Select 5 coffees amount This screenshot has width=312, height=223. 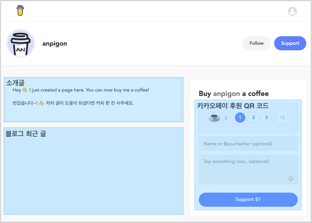click(x=267, y=117)
